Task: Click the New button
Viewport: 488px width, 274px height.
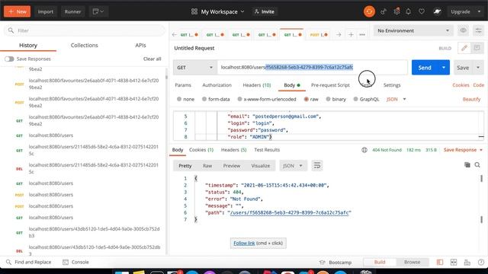Action: (x=17, y=12)
